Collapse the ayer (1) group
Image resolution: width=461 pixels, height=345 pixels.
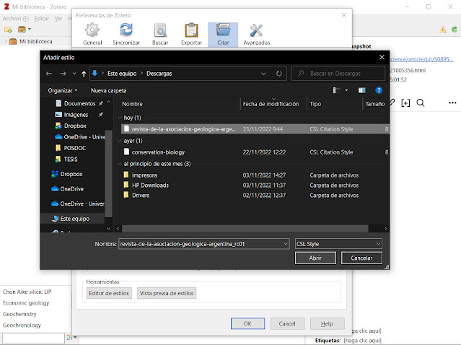[119, 141]
